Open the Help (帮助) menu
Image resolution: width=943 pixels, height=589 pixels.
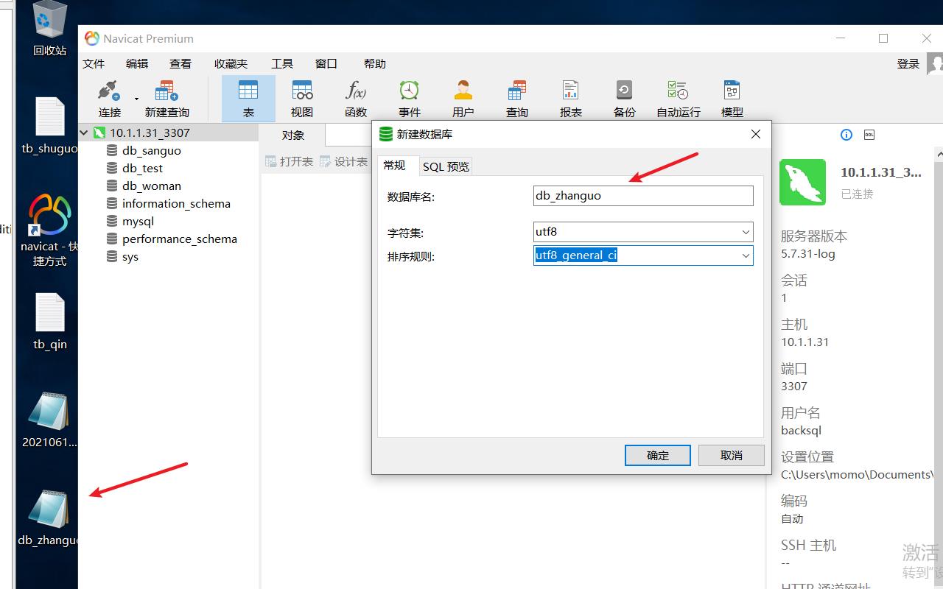(x=375, y=64)
